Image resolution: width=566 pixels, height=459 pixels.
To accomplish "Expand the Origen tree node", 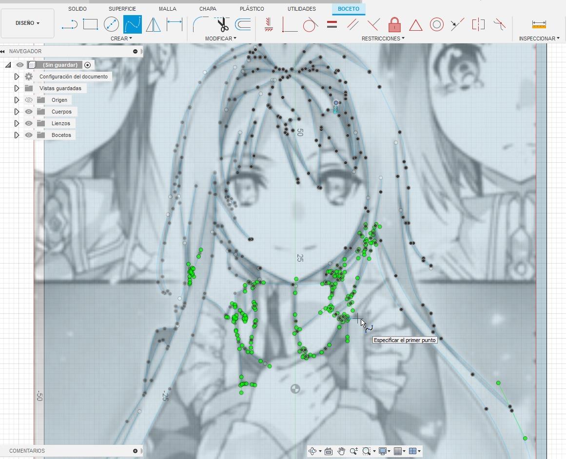I will click(17, 100).
